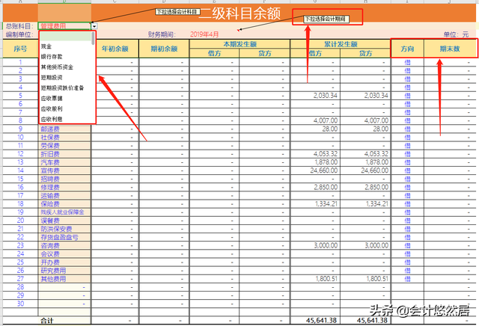Image resolution: width=479 pixels, height=326 pixels.
Task: Click the 本期发生额 header cell
Action: point(239,44)
